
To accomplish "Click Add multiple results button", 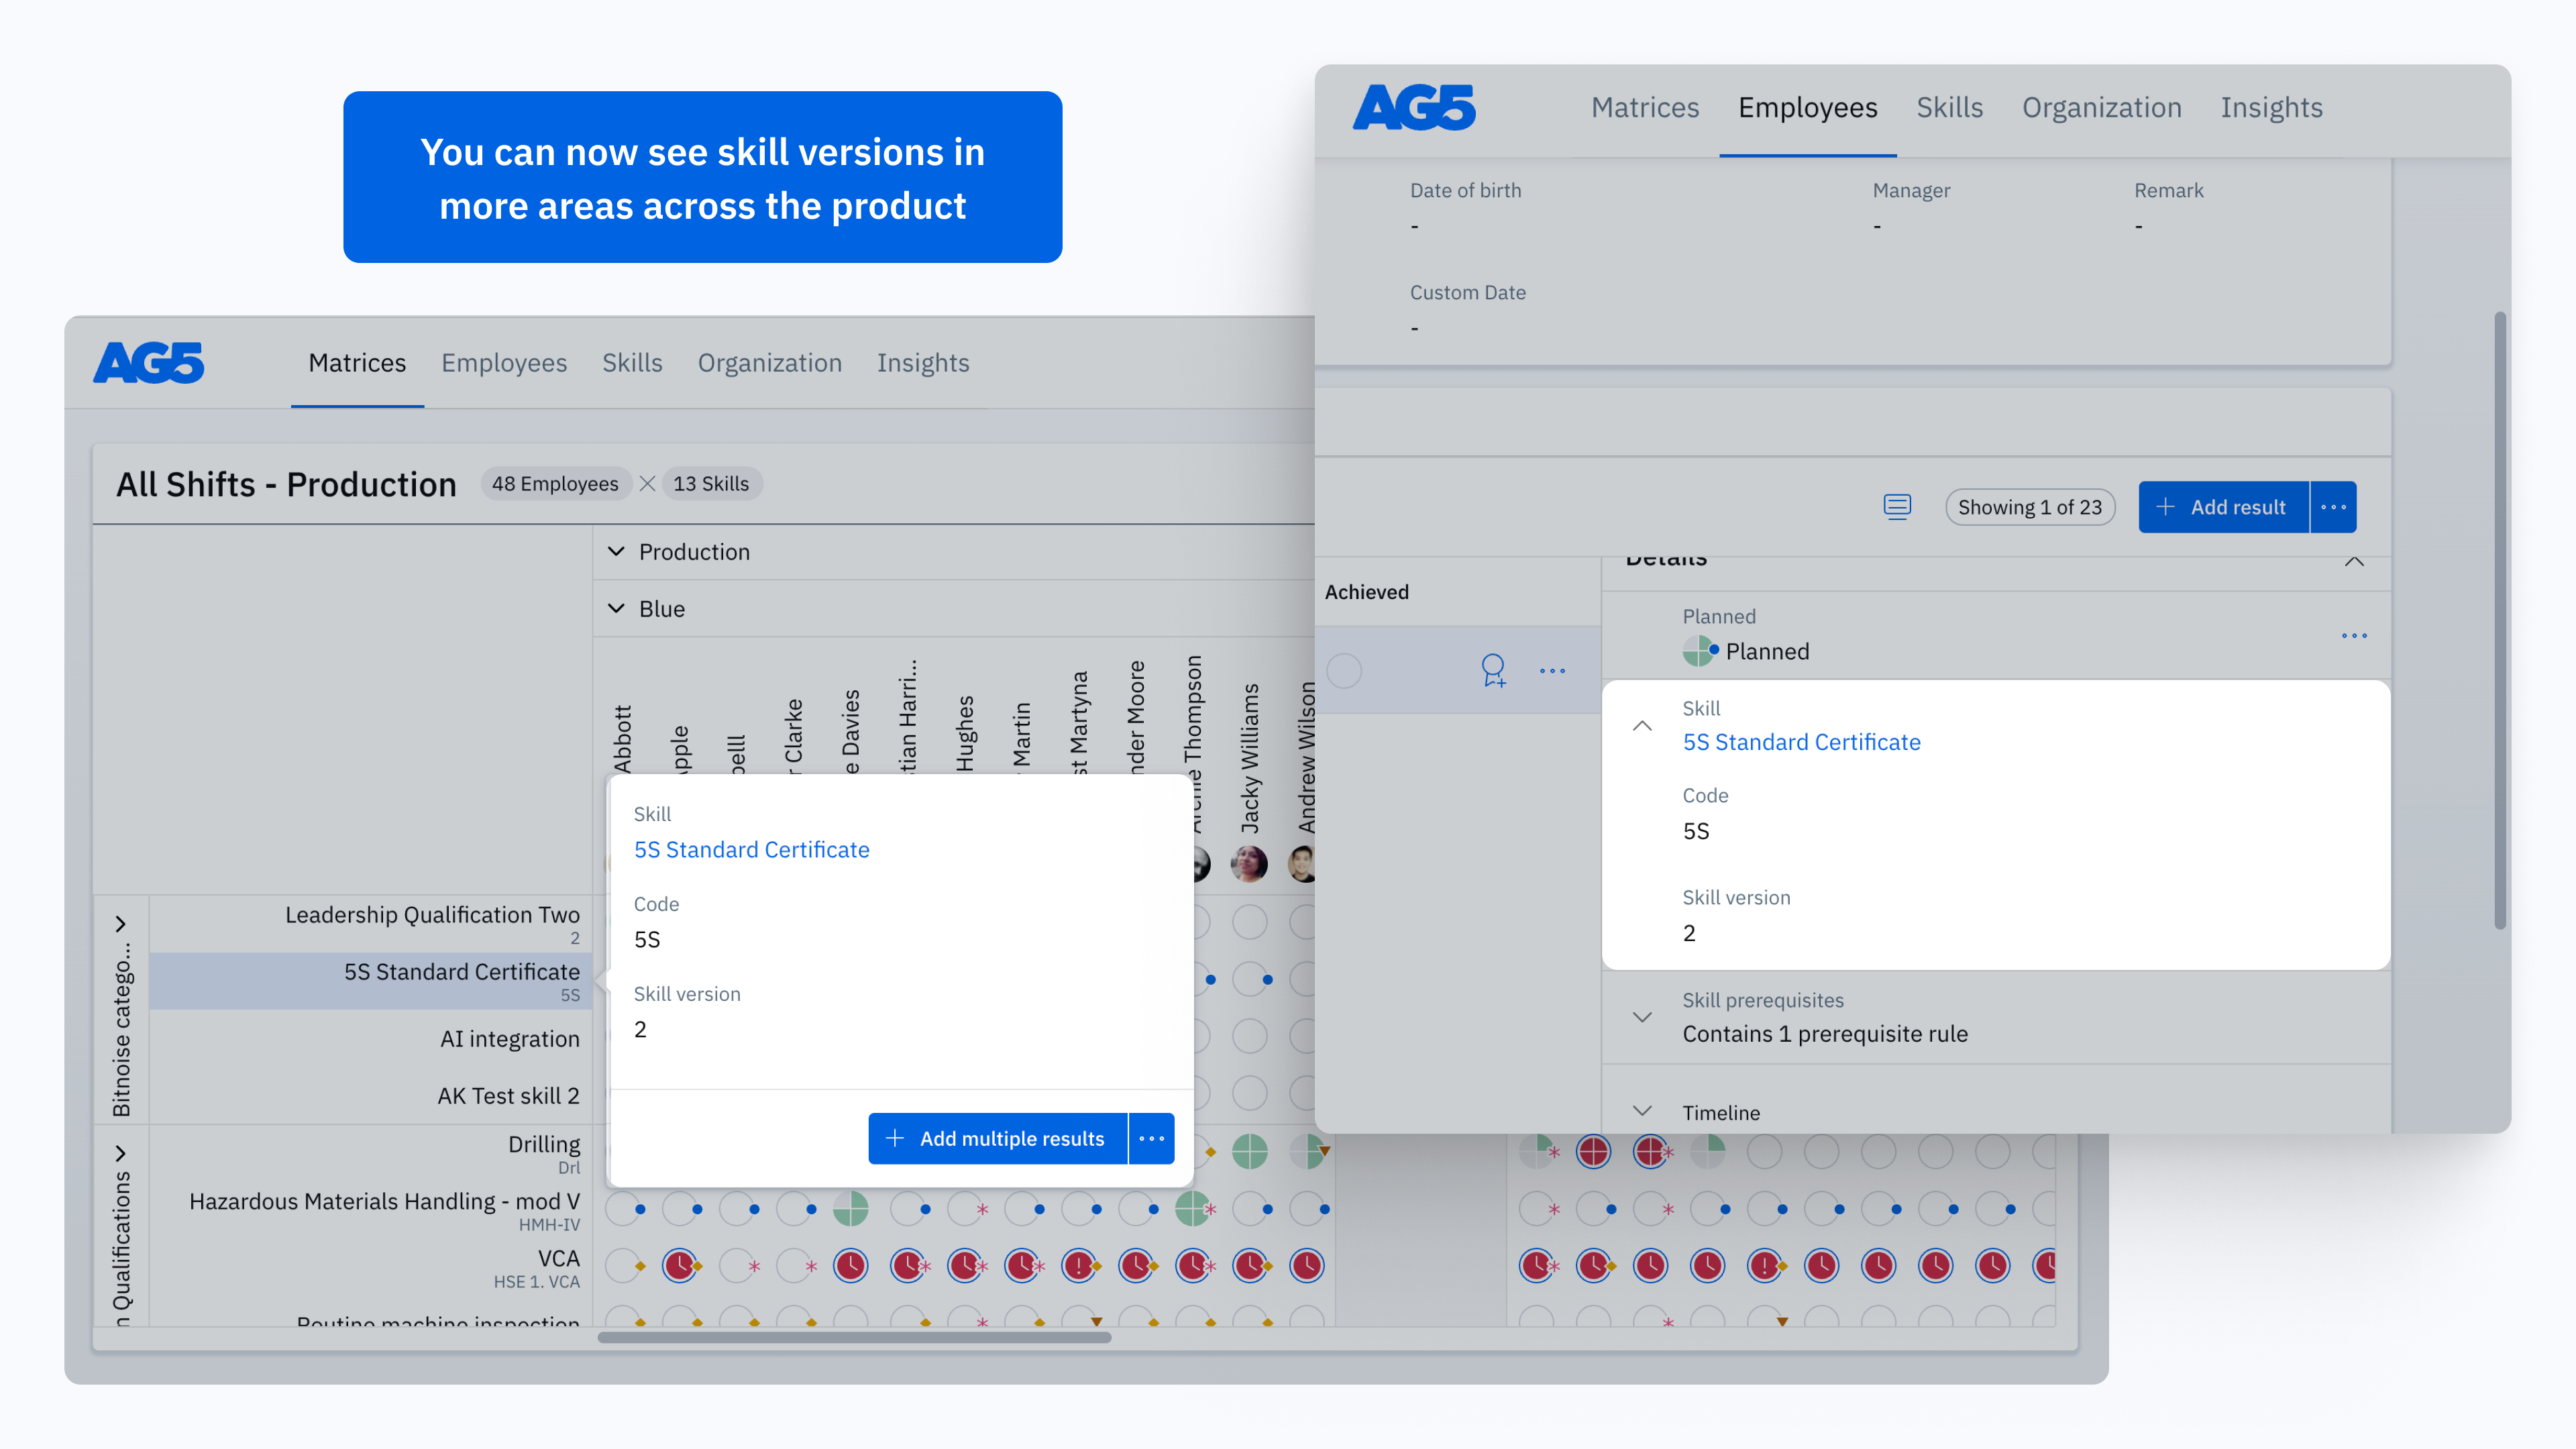I will coord(997,1138).
